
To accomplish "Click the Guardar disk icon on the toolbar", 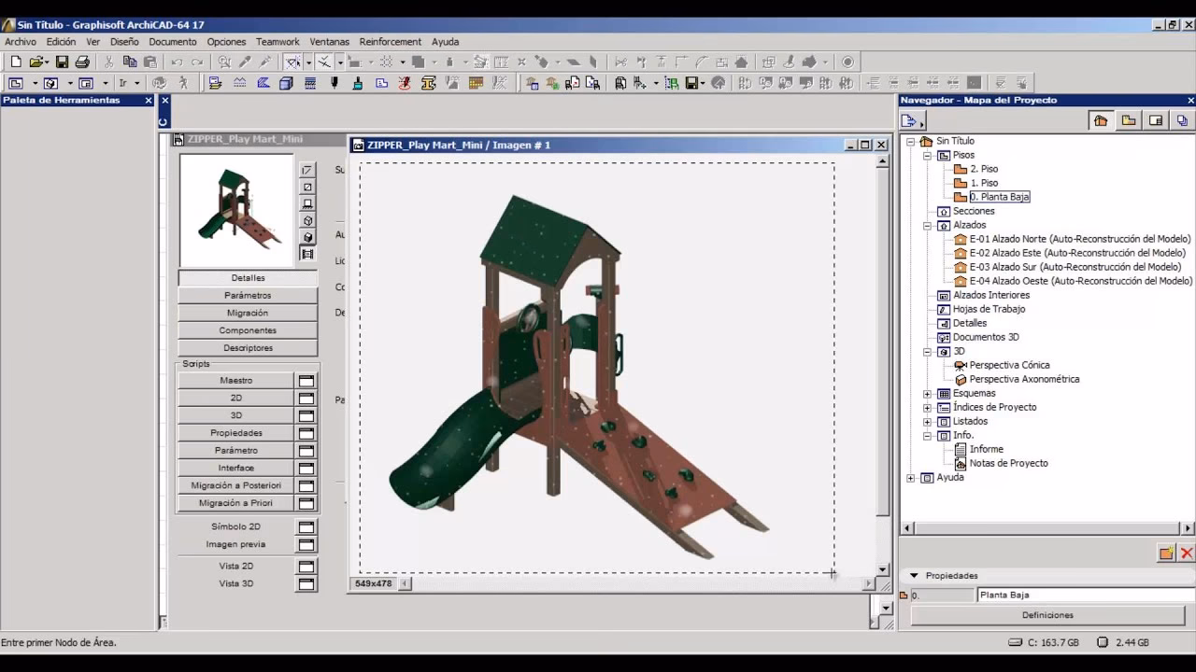I will (x=61, y=61).
